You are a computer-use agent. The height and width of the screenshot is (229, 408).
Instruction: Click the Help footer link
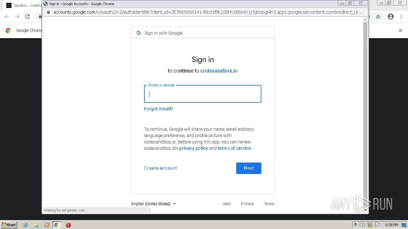pyautogui.click(x=227, y=204)
